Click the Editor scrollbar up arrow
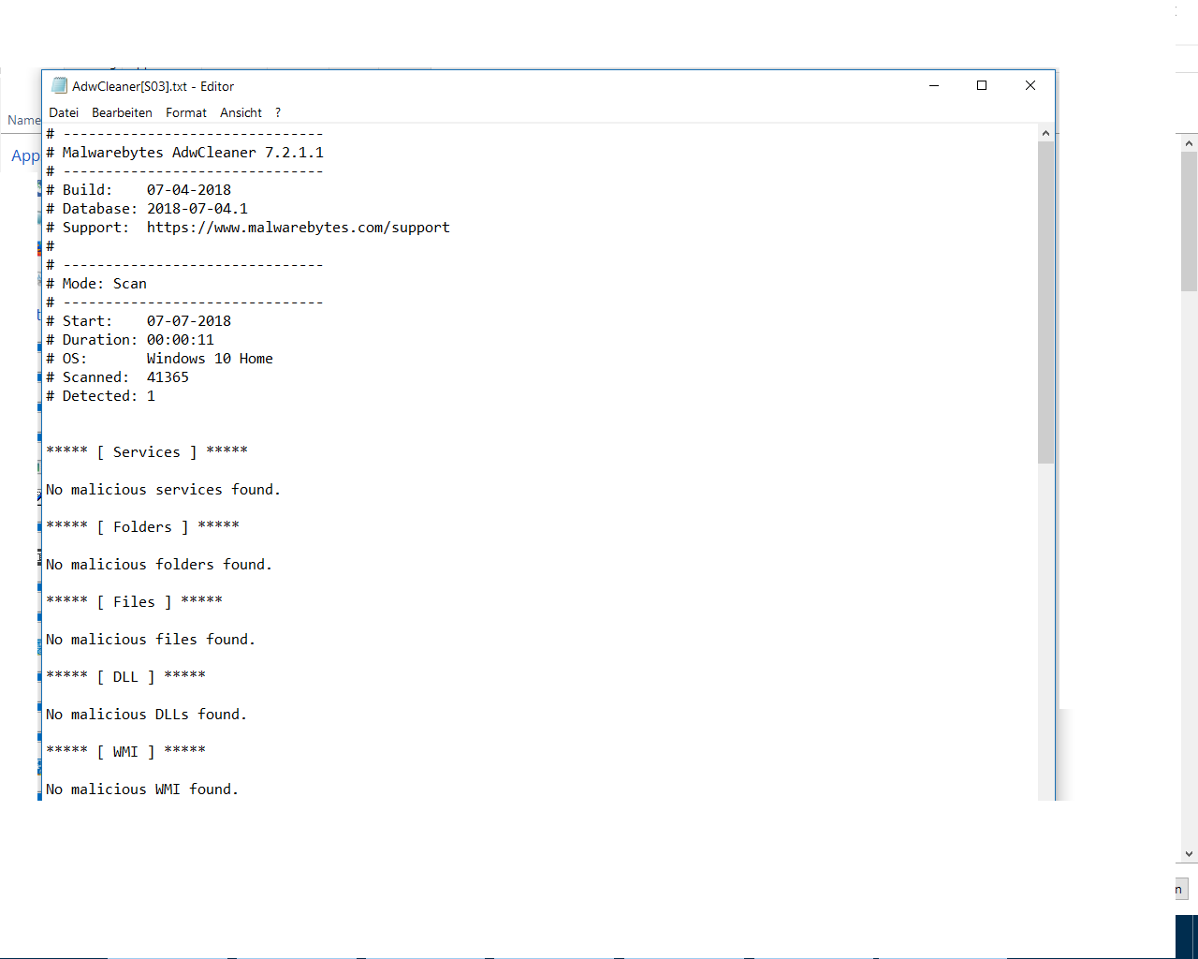The image size is (1198, 959). (1045, 133)
